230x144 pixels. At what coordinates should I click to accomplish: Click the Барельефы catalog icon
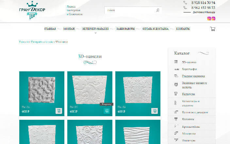[177, 69]
